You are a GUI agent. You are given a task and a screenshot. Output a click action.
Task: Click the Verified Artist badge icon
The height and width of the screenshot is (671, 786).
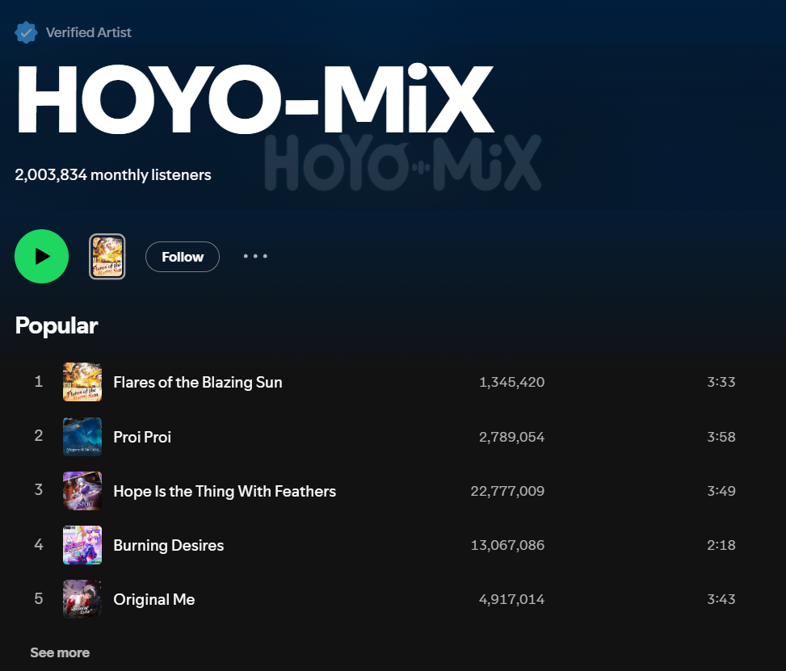[x=26, y=32]
